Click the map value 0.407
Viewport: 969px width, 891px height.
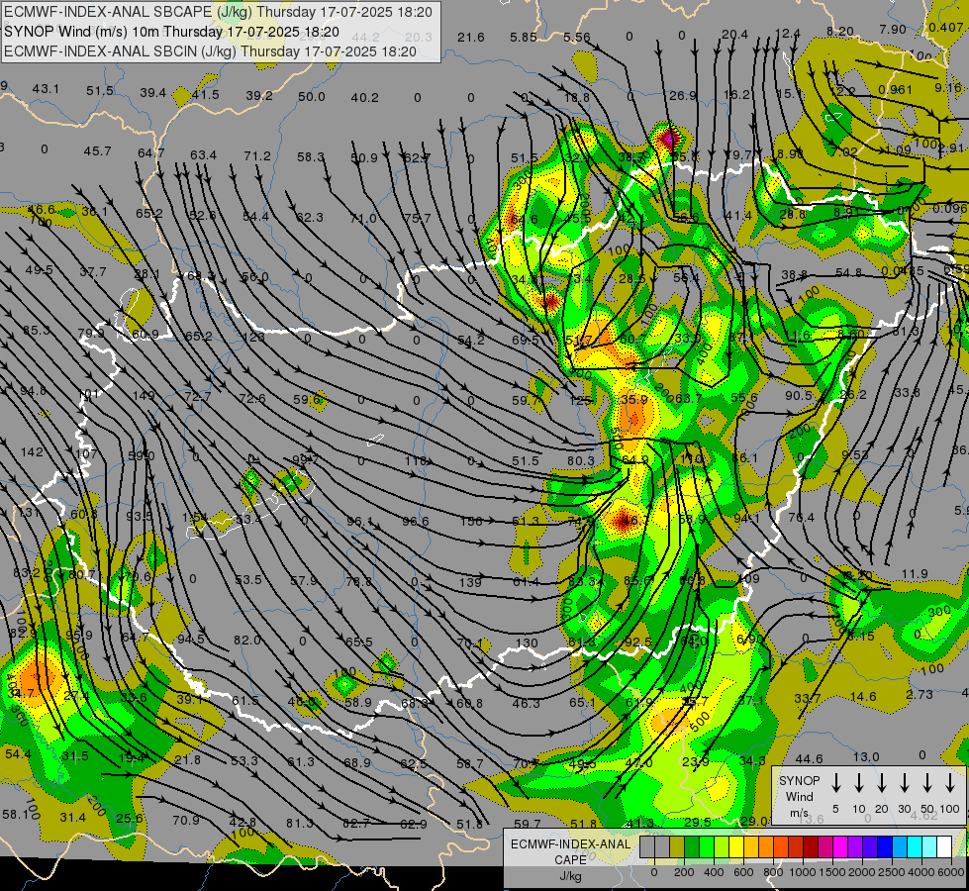[945, 28]
